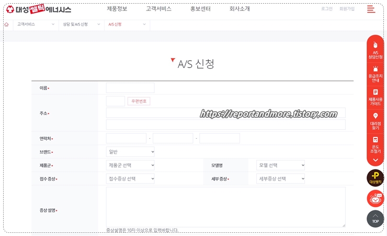
Task: Open the 브랜드 dropdown showing 일반
Action: tap(130, 152)
